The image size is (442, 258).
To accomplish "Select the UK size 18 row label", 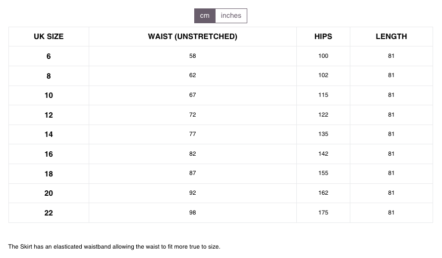I will coord(49,173).
